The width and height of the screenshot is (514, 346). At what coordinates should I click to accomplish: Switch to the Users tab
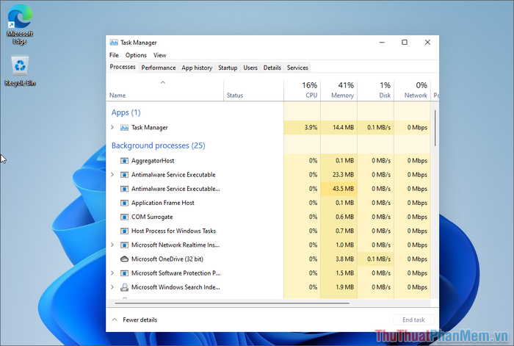250,68
